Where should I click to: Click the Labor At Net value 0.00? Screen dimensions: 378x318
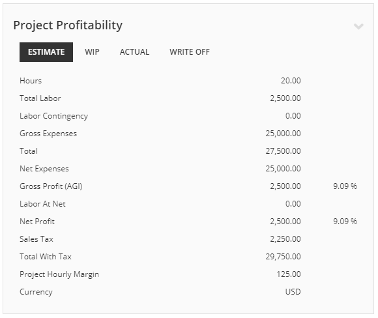(x=293, y=204)
